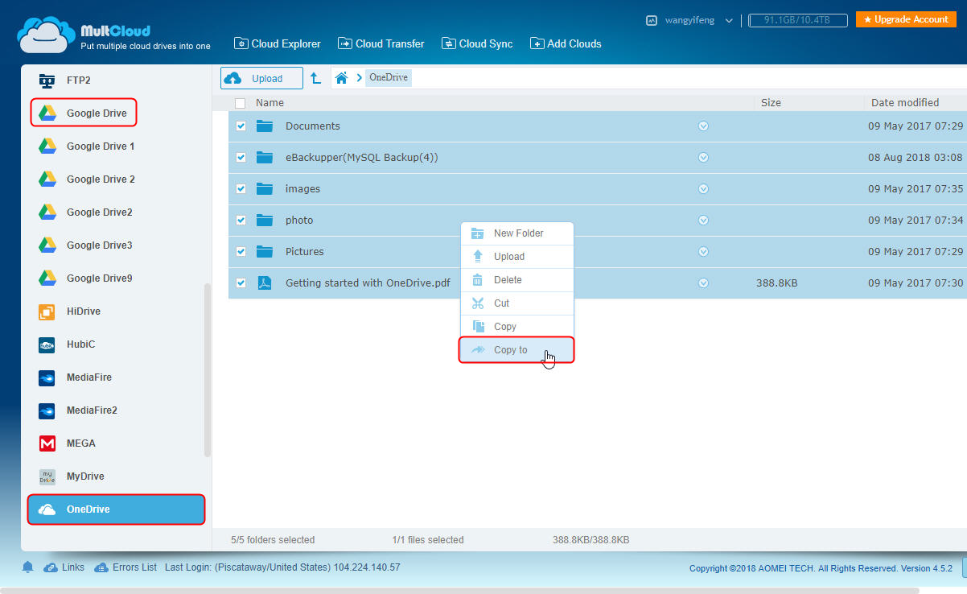The width and height of the screenshot is (967, 594).
Task: Expand options arrow for images folder
Action: [x=703, y=189]
